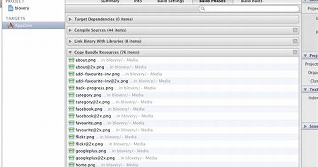Expand Compile Sources (44 items)
The height and width of the screenshot is (167, 318).
point(70,30)
